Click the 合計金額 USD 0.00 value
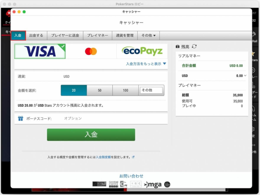The image size is (260, 195). coord(236,66)
